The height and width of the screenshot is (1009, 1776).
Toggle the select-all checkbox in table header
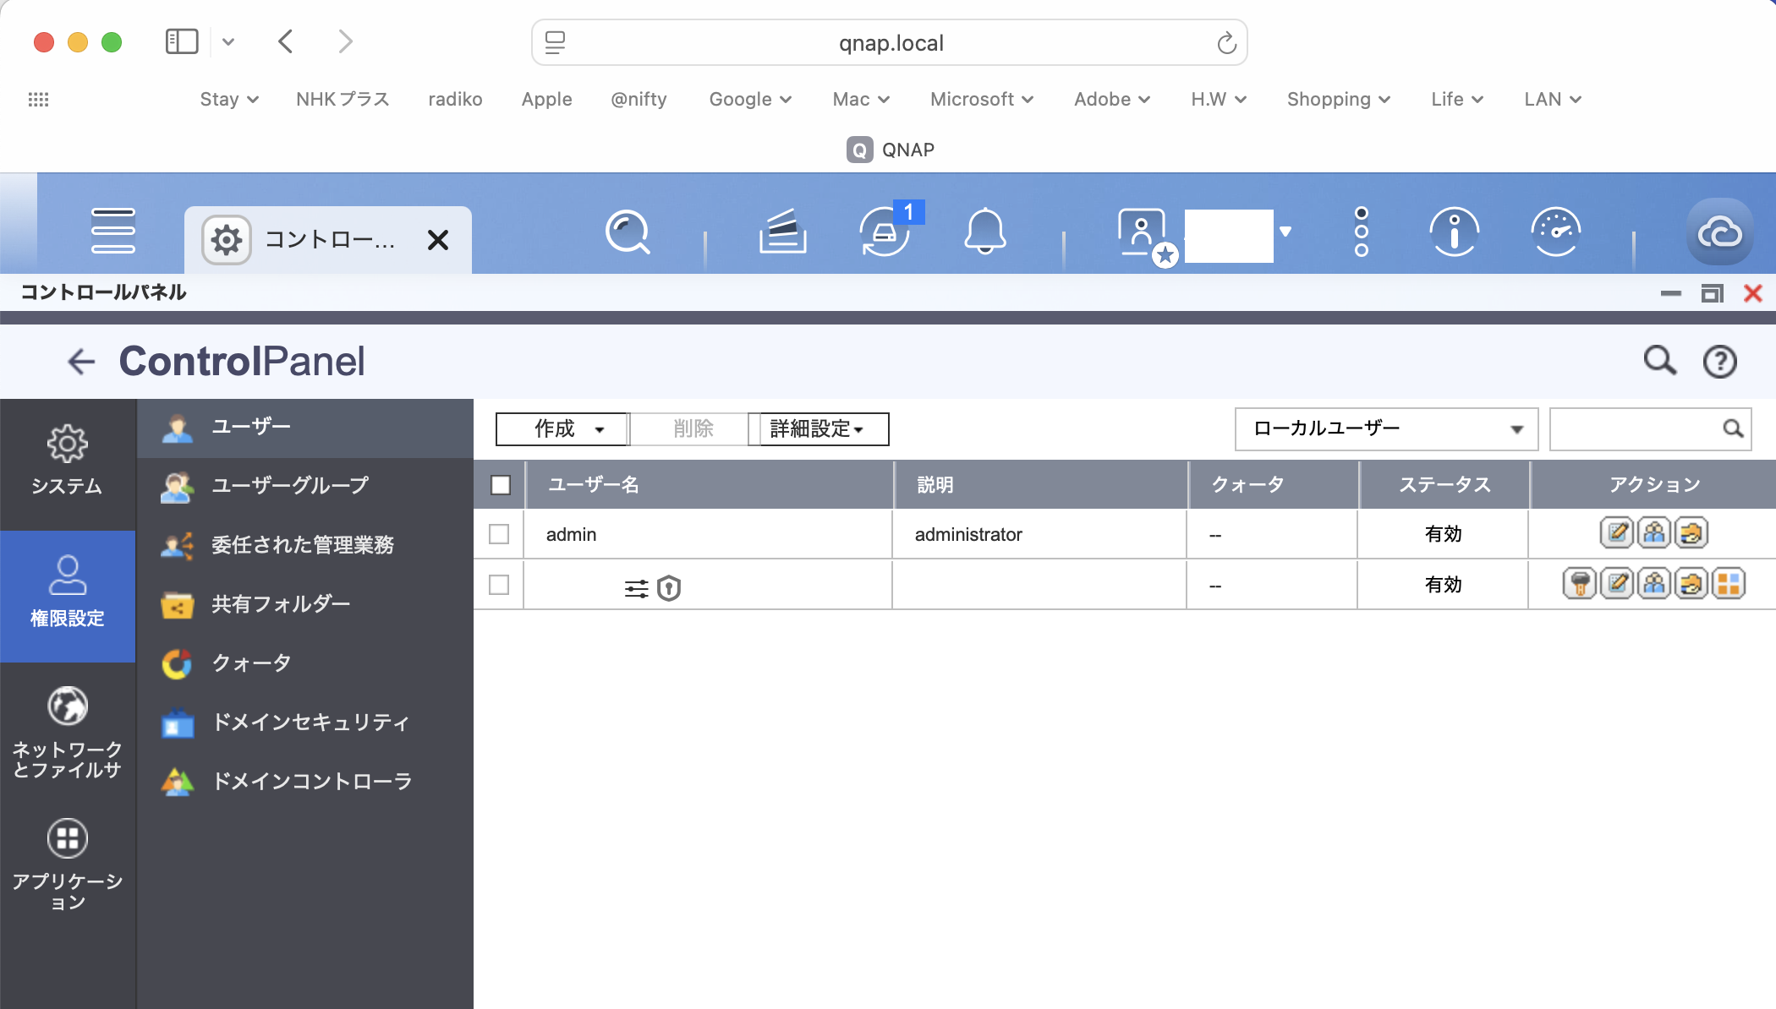pyautogui.click(x=501, y=485)
